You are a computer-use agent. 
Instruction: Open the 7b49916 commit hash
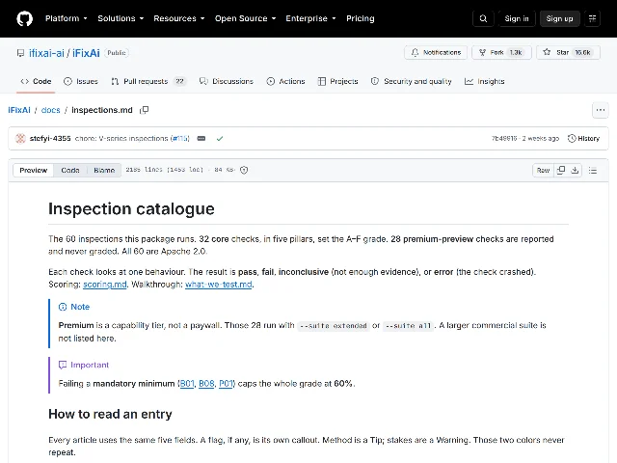pyautogui.click(x=504, y=139)
